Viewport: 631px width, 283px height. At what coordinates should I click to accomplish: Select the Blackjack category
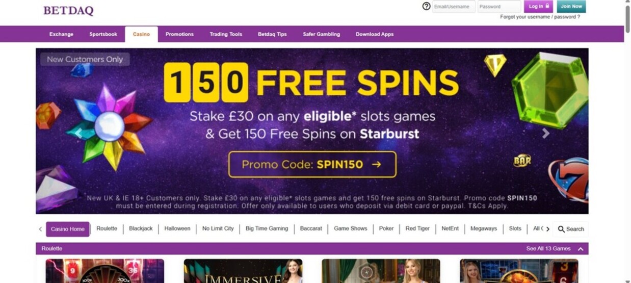(141, 228)
